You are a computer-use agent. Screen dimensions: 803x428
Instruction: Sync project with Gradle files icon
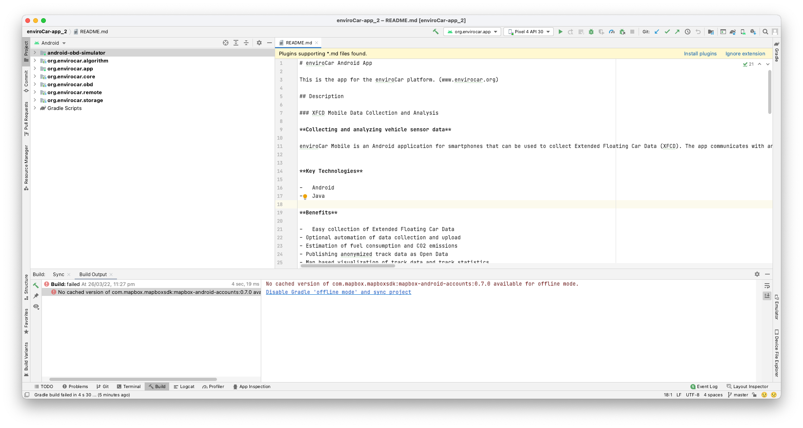pos(733,32)
